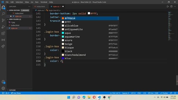
Task: Open the taskbar Chat icon
Action: tap(79, 97)
